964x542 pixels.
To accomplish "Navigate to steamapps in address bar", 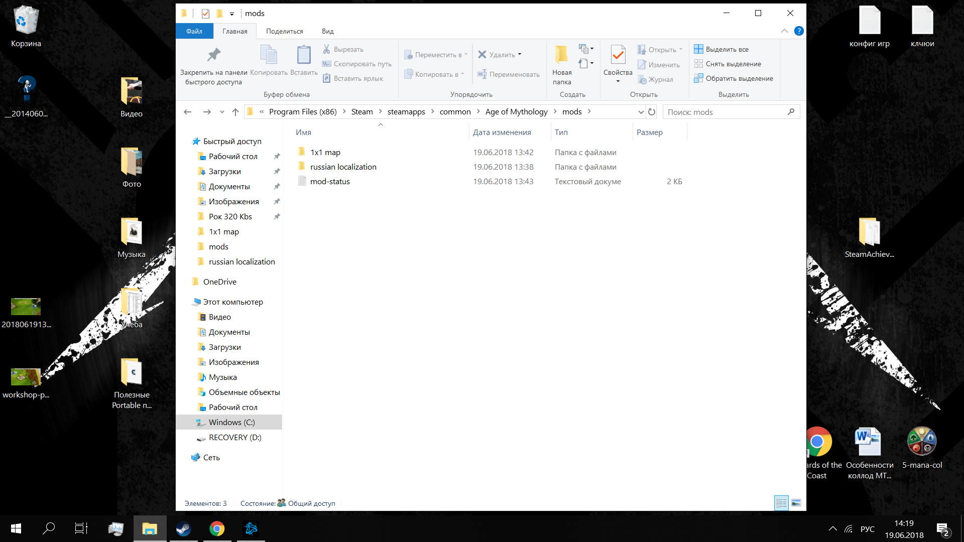I will (x=406, y=112).
